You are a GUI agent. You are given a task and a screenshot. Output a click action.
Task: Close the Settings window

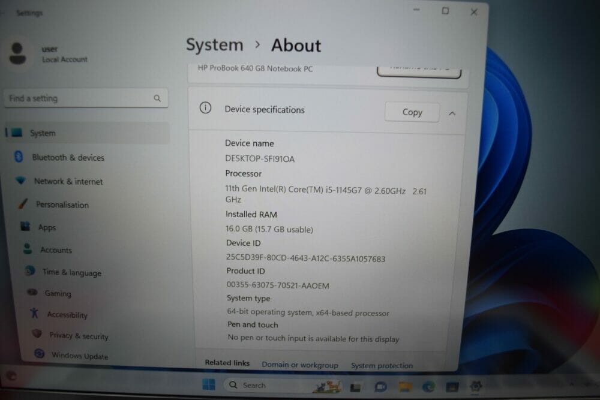474,12
